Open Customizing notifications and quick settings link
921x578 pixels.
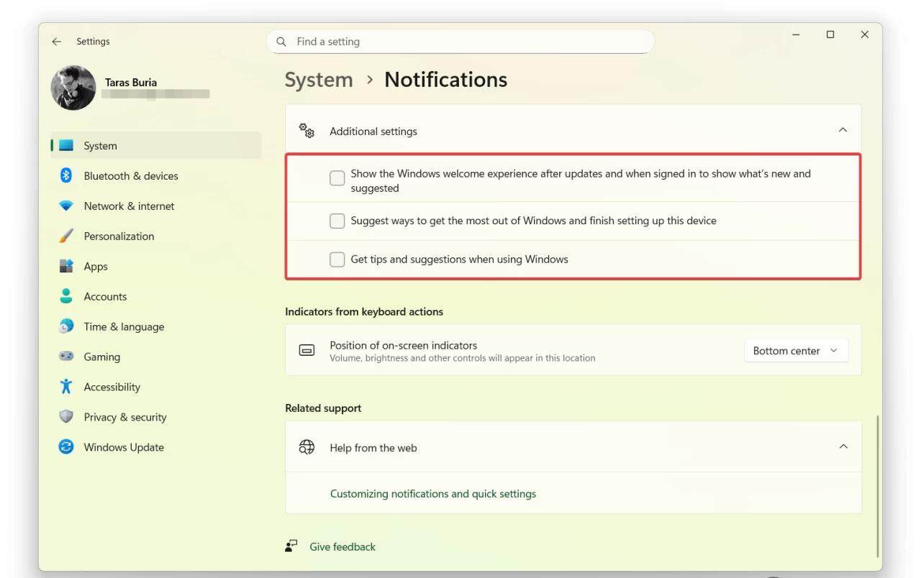tap(433, 494)
